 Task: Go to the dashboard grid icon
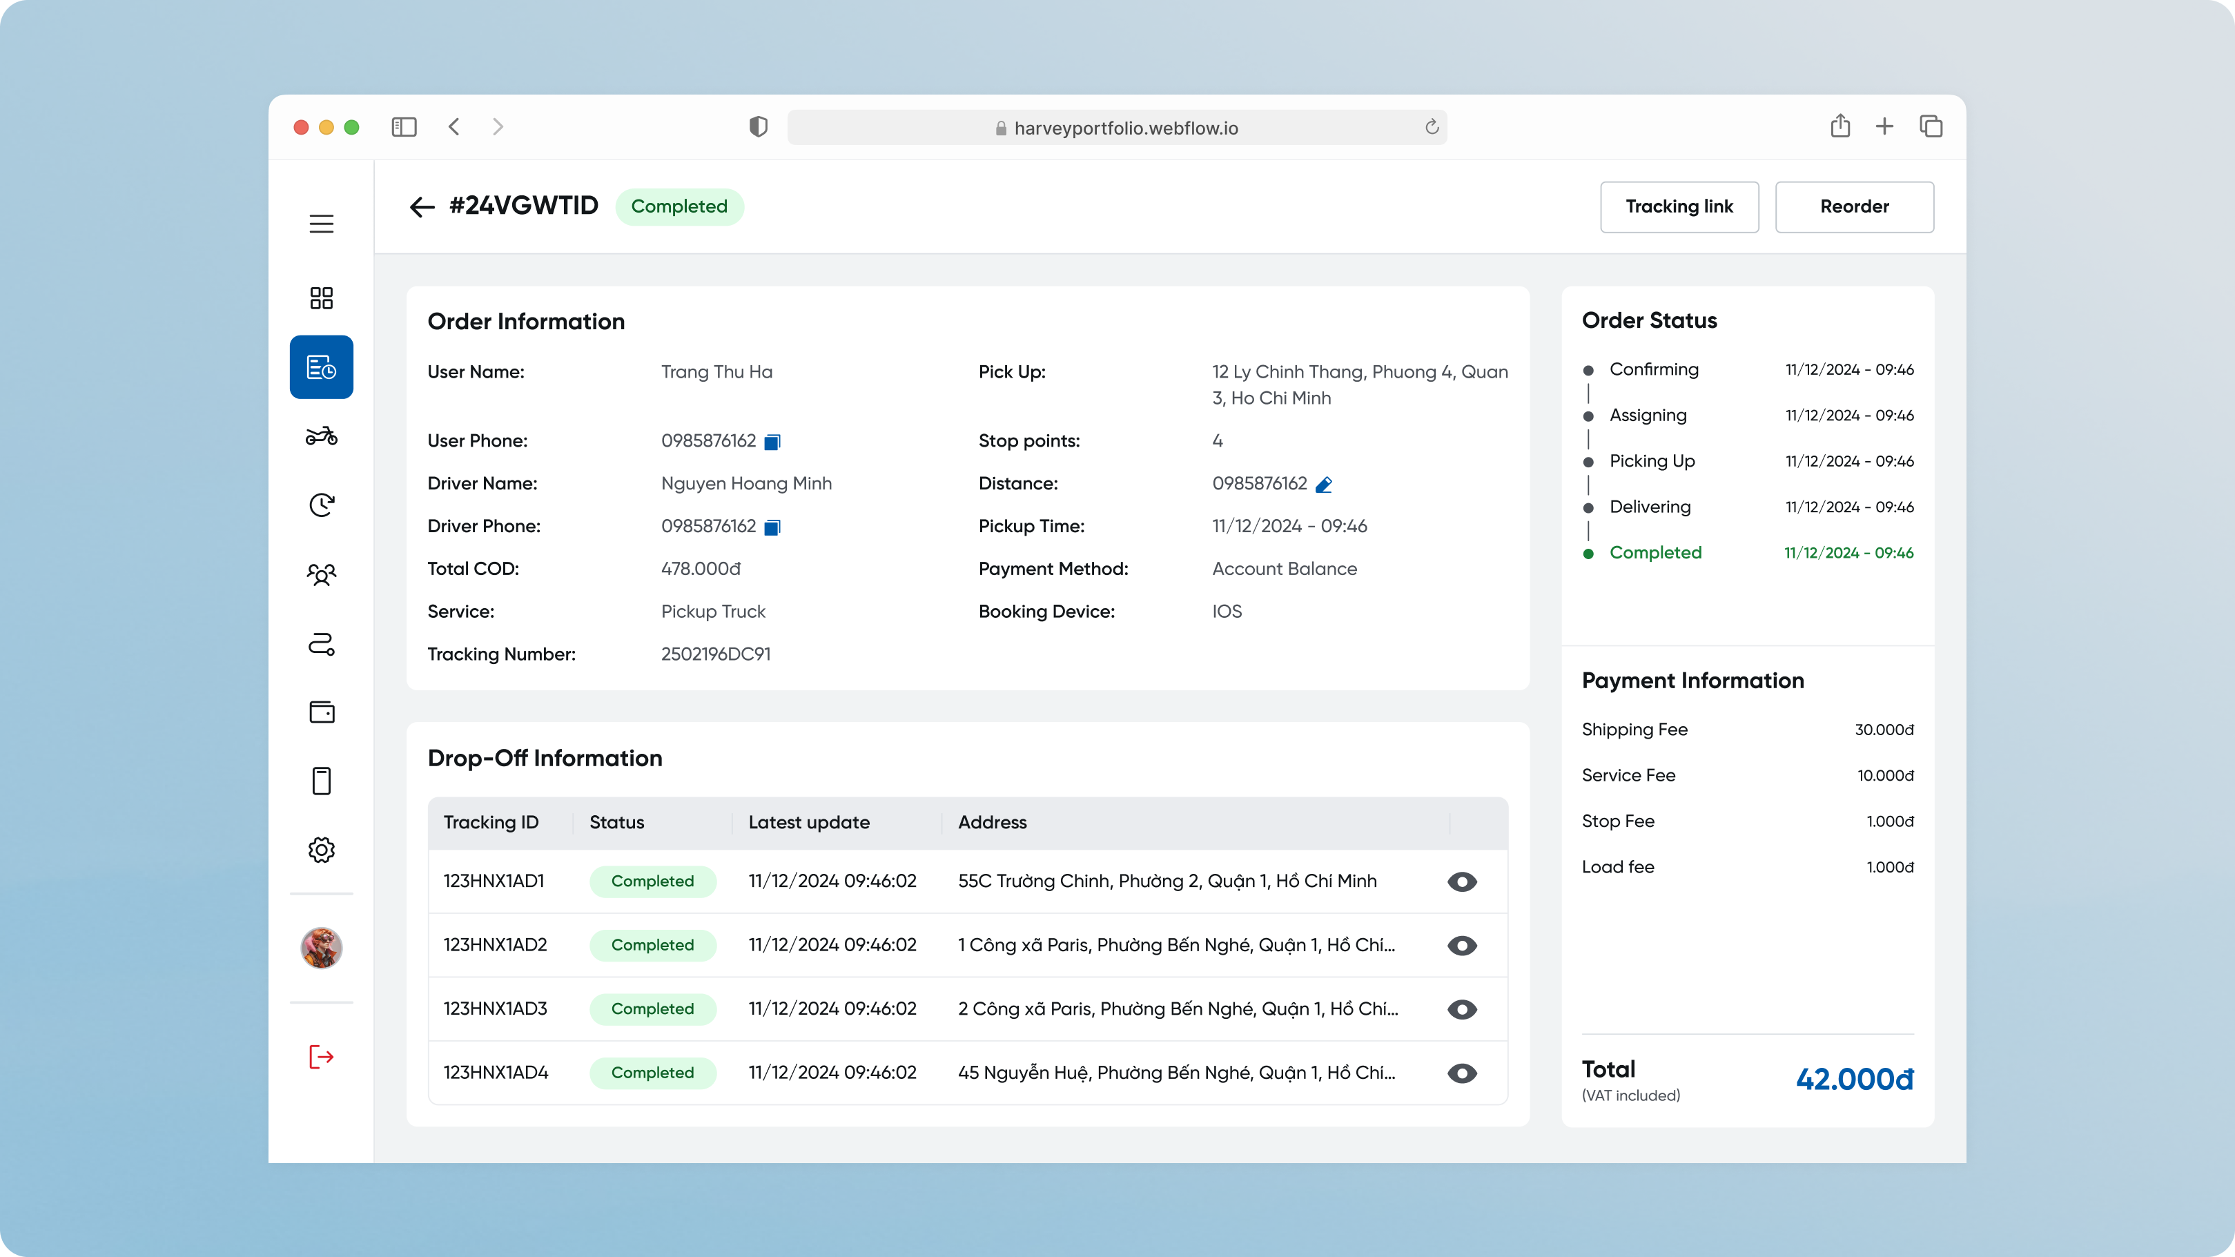(x=321, y=298)
